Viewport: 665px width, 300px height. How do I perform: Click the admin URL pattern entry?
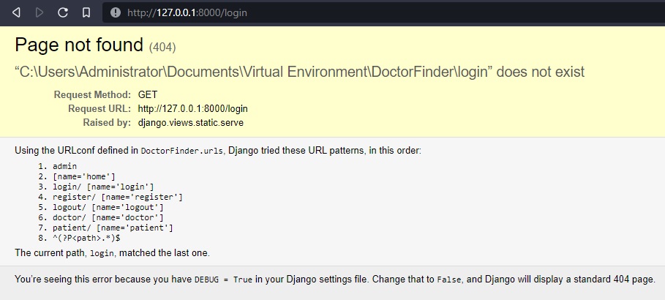(65, 166)
